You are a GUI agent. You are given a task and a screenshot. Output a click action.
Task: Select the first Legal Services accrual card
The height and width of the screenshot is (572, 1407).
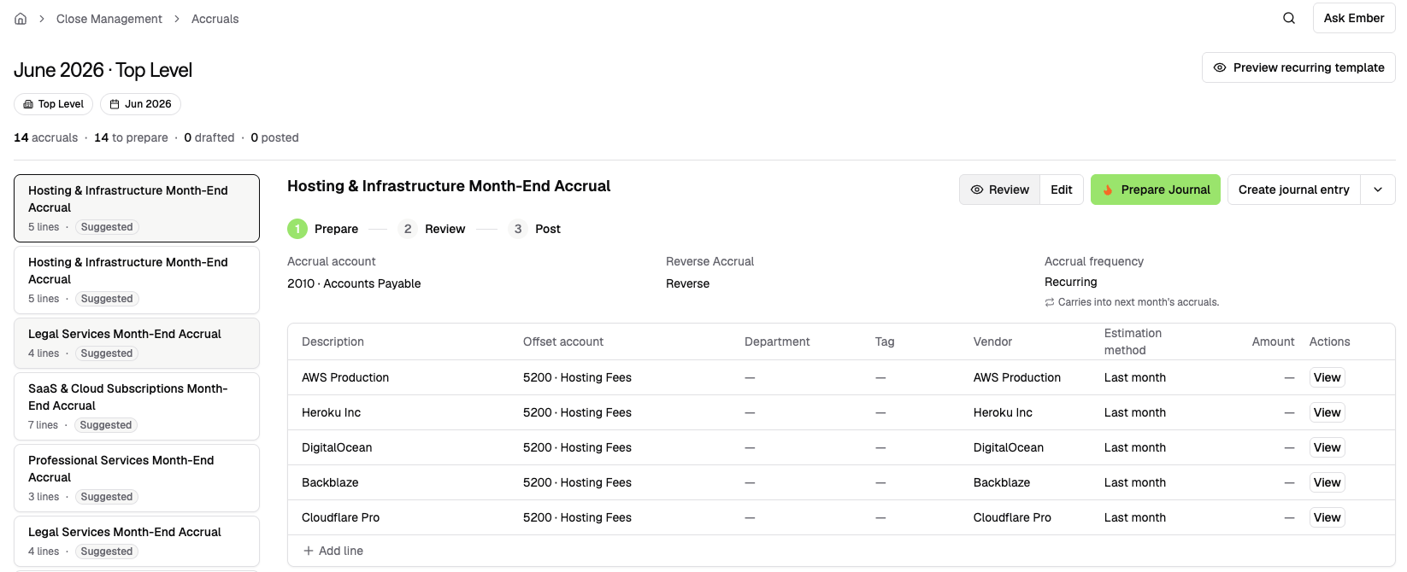(137, 343)
